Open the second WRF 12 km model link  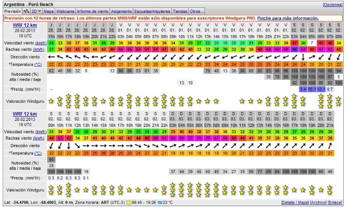pos(25,114)
